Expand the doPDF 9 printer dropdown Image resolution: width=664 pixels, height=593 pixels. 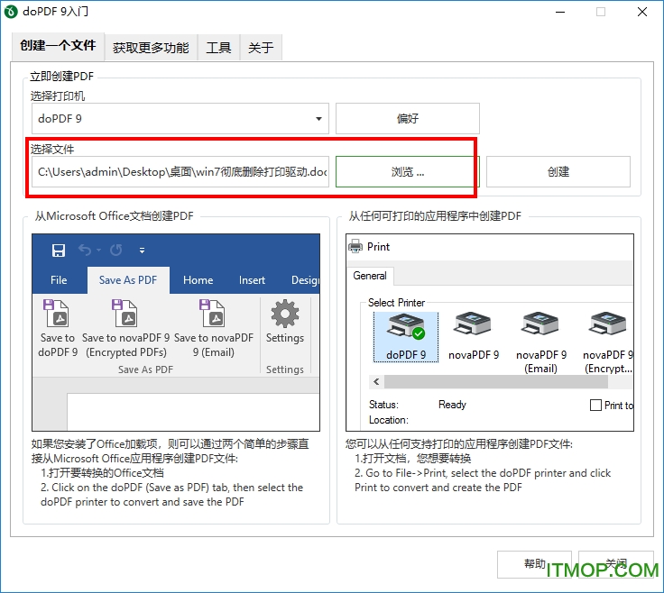[320, 118]
